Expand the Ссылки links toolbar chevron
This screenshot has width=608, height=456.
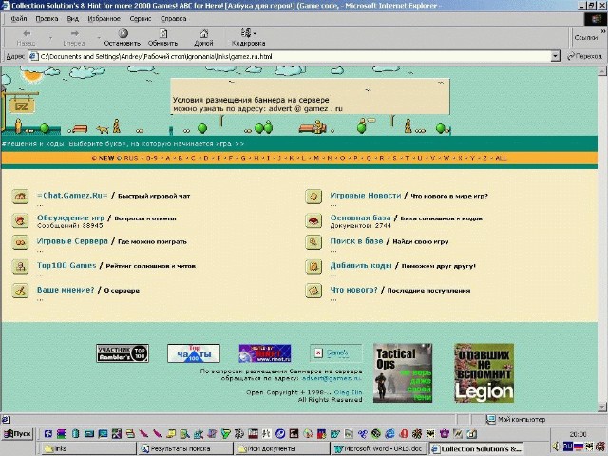603,31
